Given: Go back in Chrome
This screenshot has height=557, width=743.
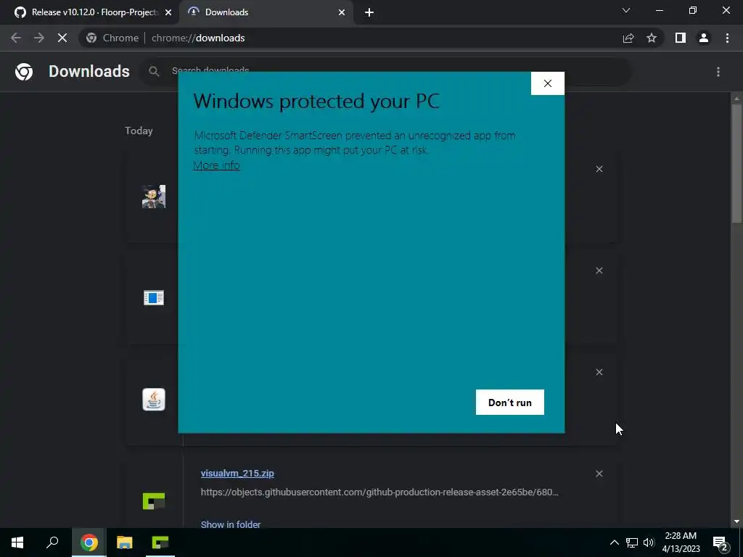Looking at the screenshot, I should 16,38.
